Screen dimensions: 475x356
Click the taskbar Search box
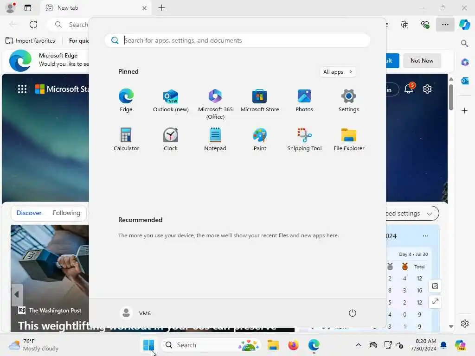click(x=211, y=345)
